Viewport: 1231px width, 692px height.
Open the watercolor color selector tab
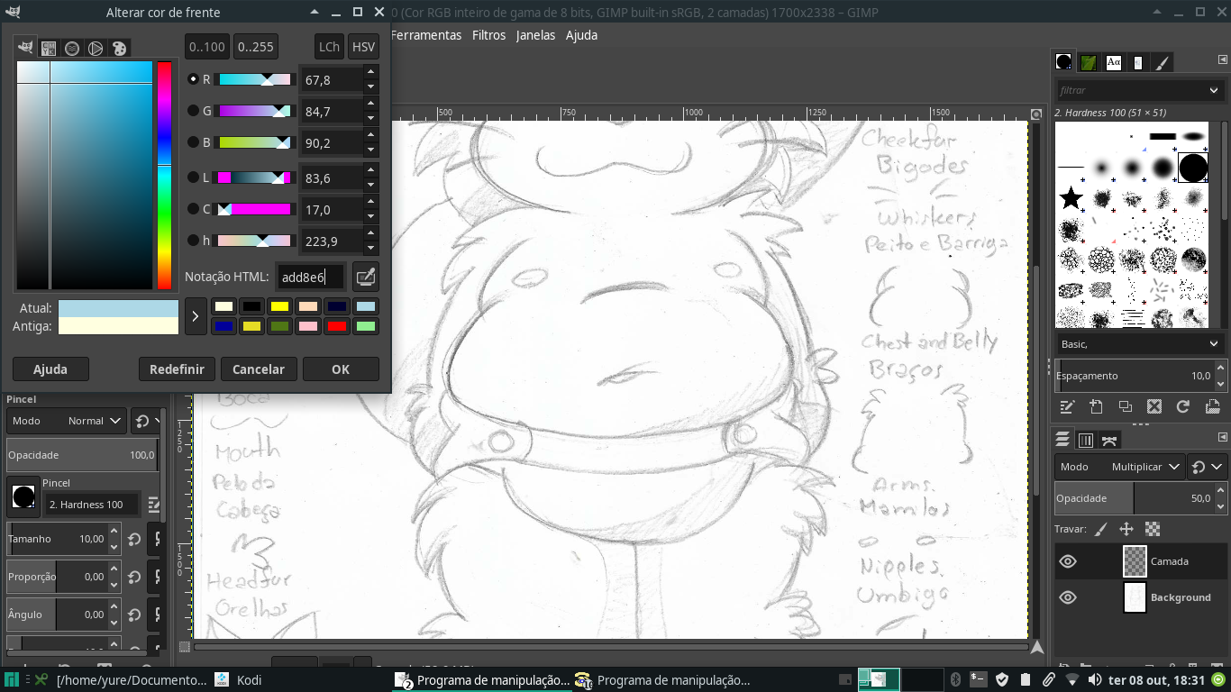[72, 48]
